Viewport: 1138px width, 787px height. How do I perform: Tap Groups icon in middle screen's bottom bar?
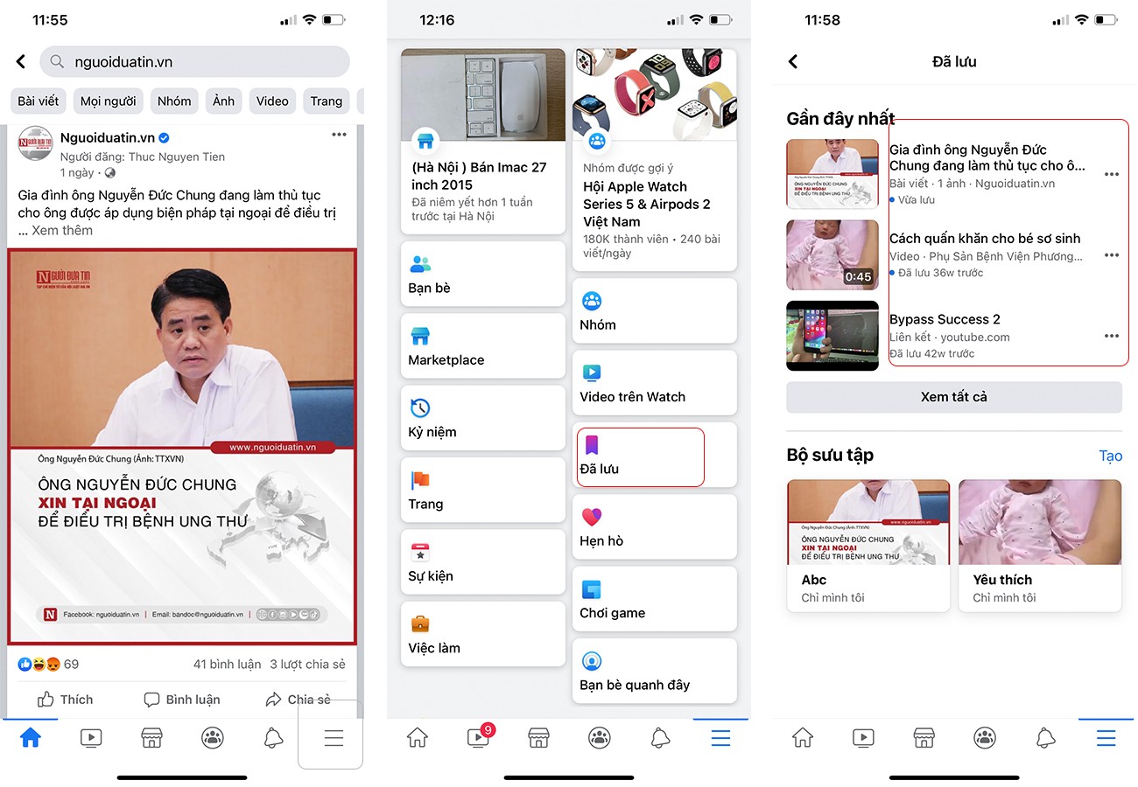point(600,738)
